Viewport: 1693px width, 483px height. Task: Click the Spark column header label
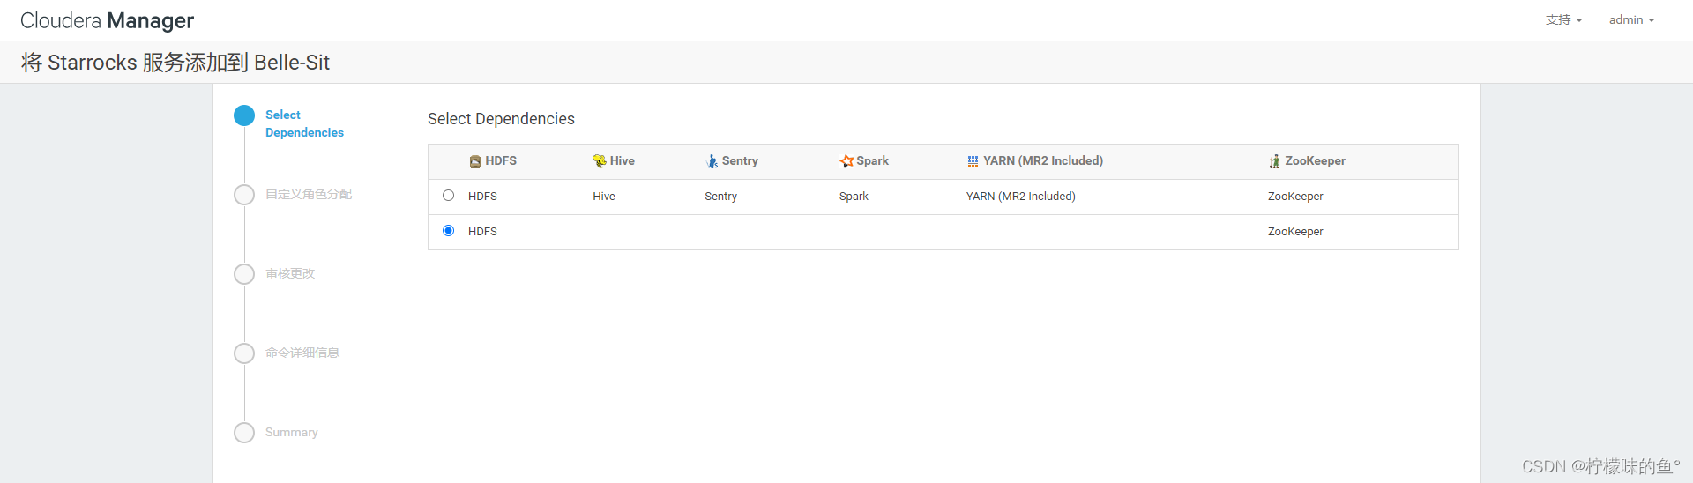(872, 161)
